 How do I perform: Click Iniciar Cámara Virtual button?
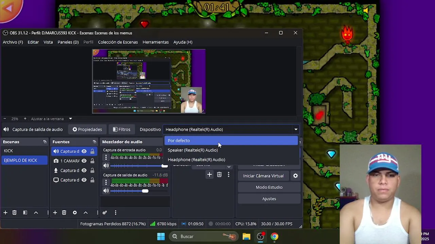263,176
